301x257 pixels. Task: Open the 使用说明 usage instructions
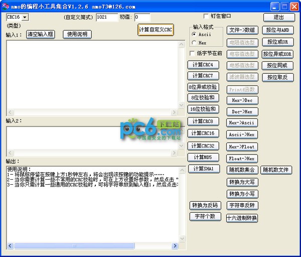(x=77, y=34)
